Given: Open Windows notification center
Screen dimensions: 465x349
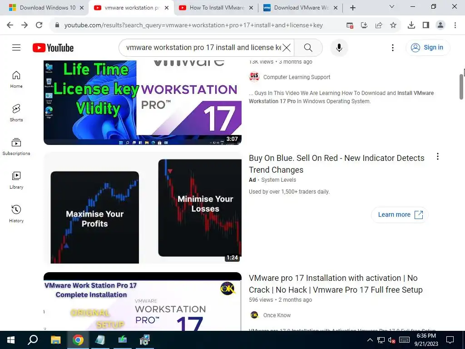Looking at the screenshot, I should [x=450, y=340].
